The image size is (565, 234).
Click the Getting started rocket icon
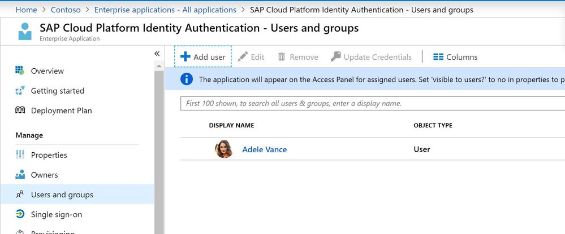20,91
